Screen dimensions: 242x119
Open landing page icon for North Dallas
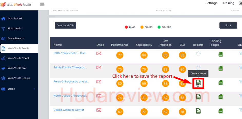coord(221,97)
